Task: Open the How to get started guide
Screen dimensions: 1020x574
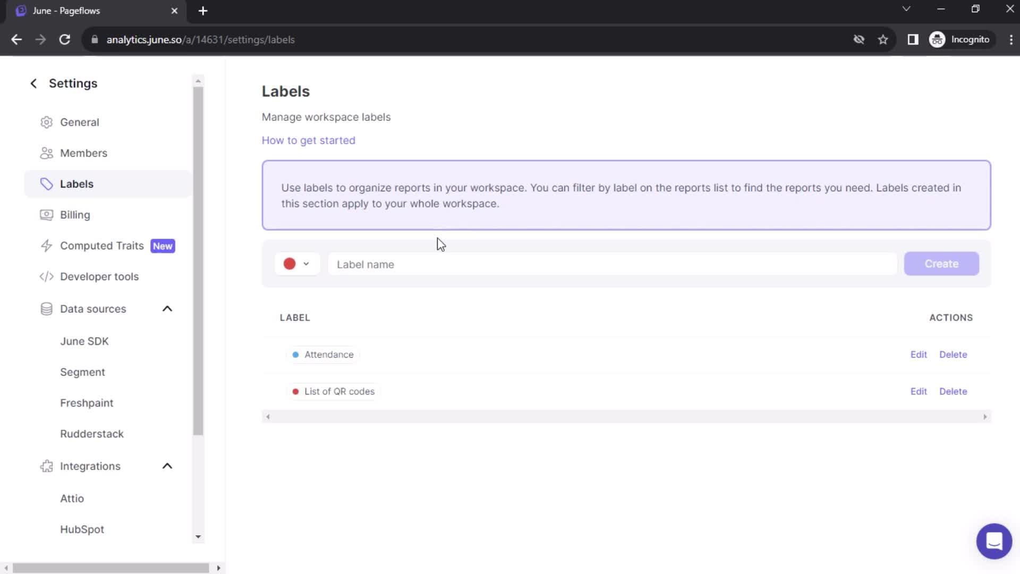Action: click(308, 140)
